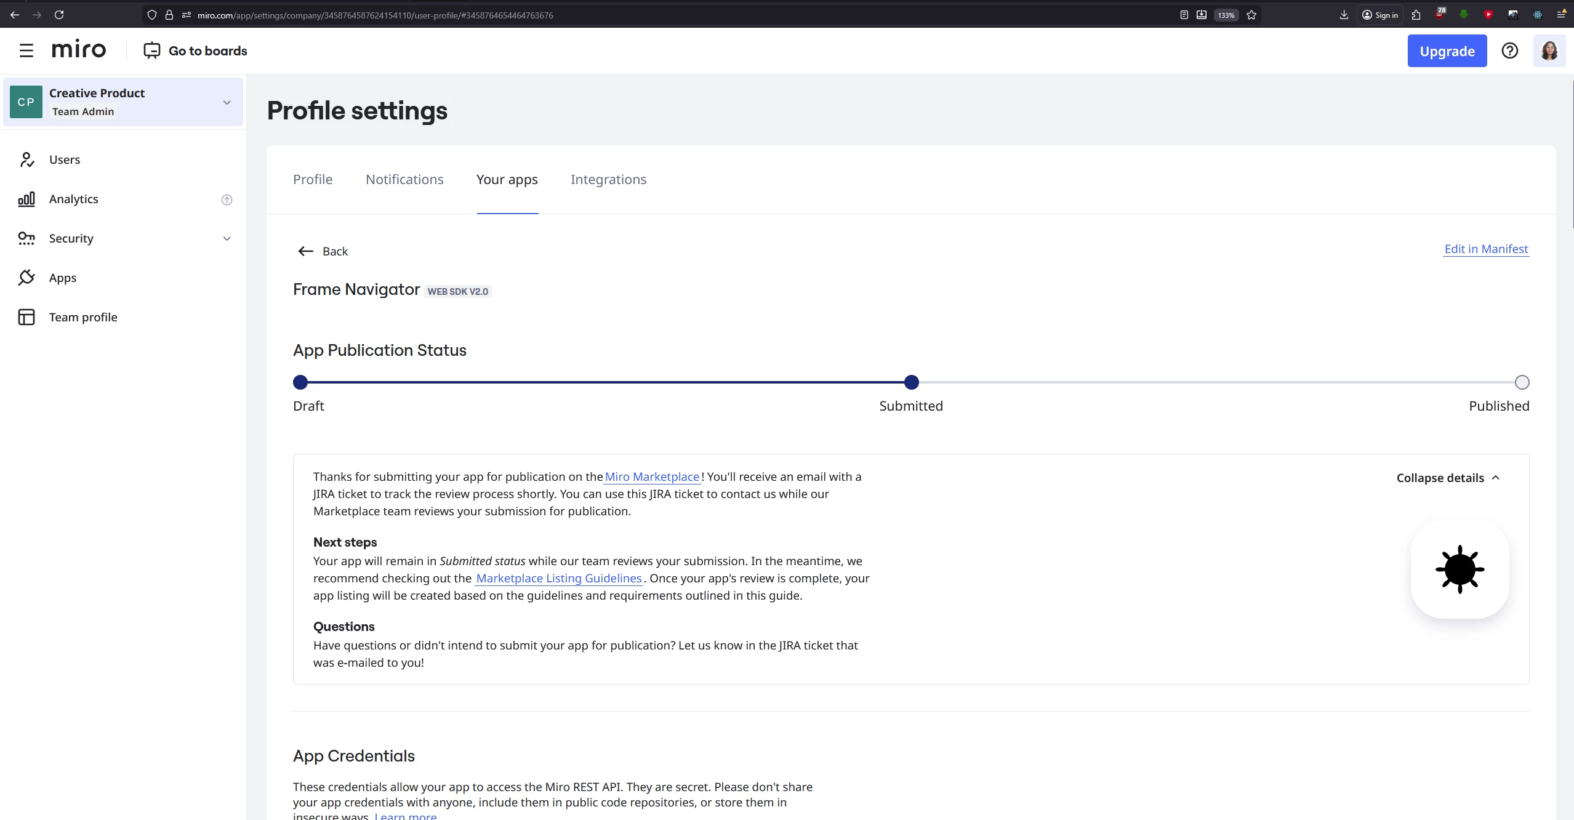
Task: Click the Analytics upgrade arrow icon
Action: (227, 199)
